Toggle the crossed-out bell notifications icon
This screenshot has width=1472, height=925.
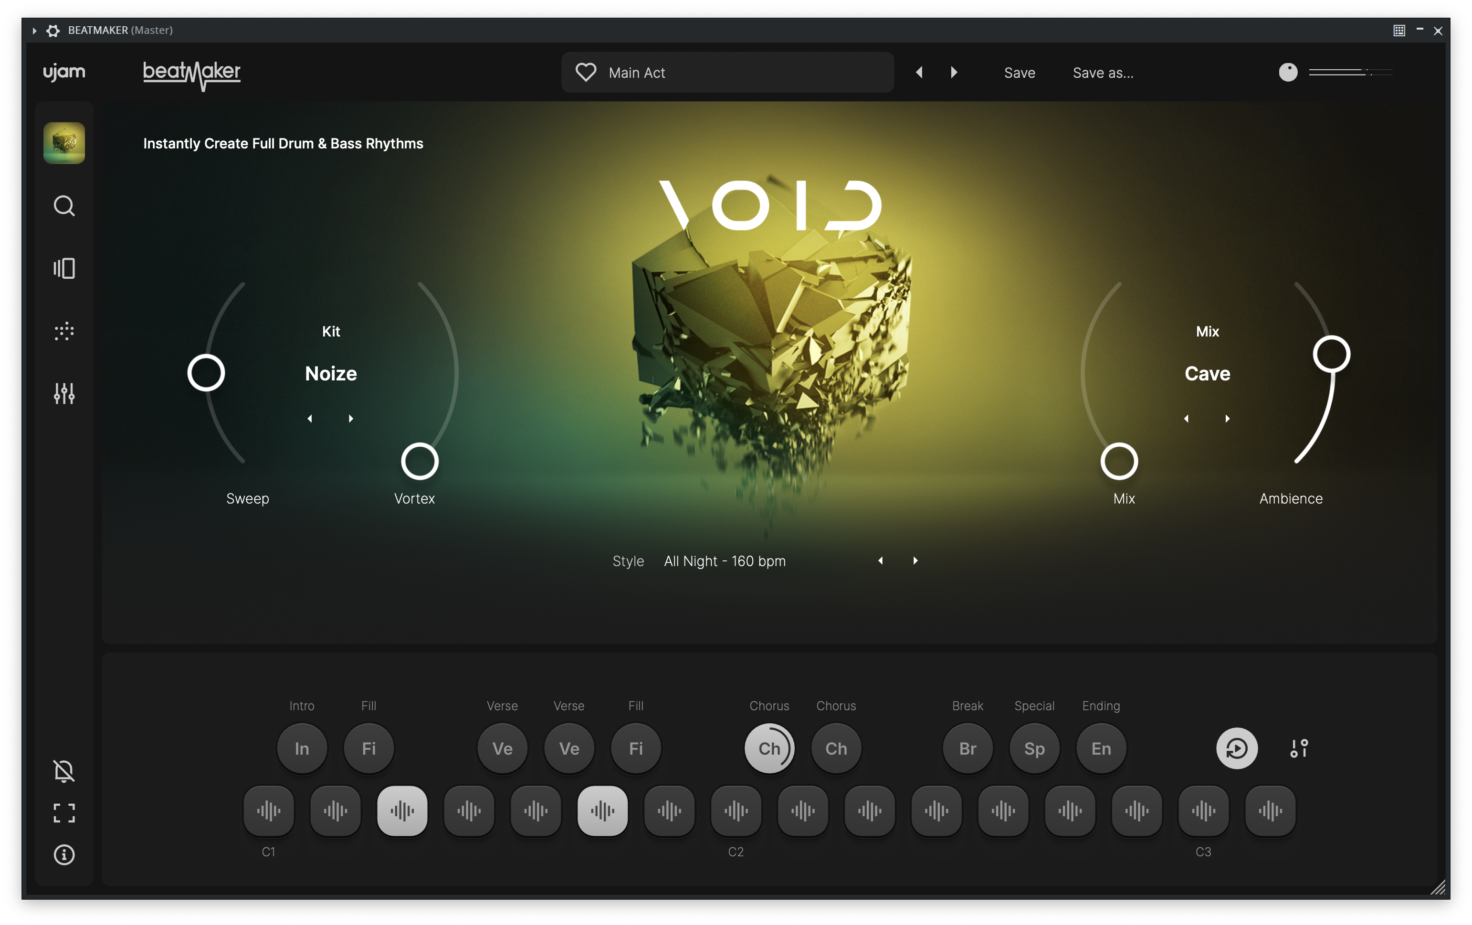coord(64,771)
